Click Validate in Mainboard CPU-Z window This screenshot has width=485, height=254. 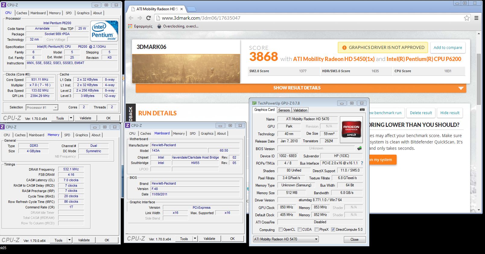tap(209, 239)
